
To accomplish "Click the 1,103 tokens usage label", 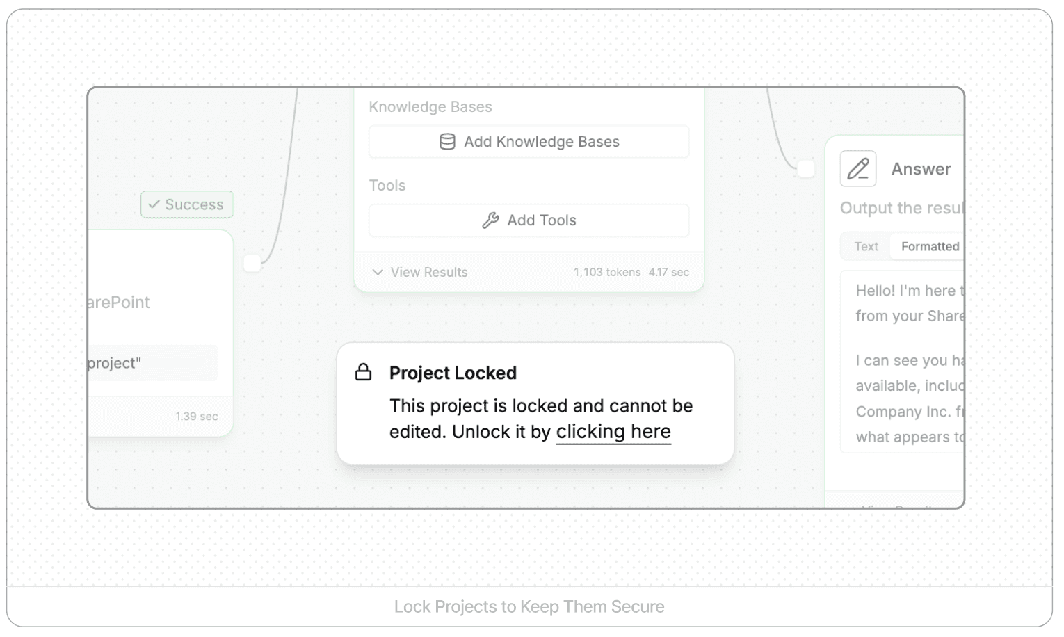I will 606,272.
